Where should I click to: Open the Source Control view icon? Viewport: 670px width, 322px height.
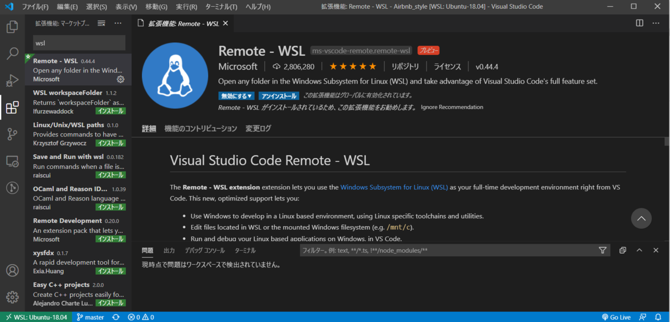tap(12, 134)
